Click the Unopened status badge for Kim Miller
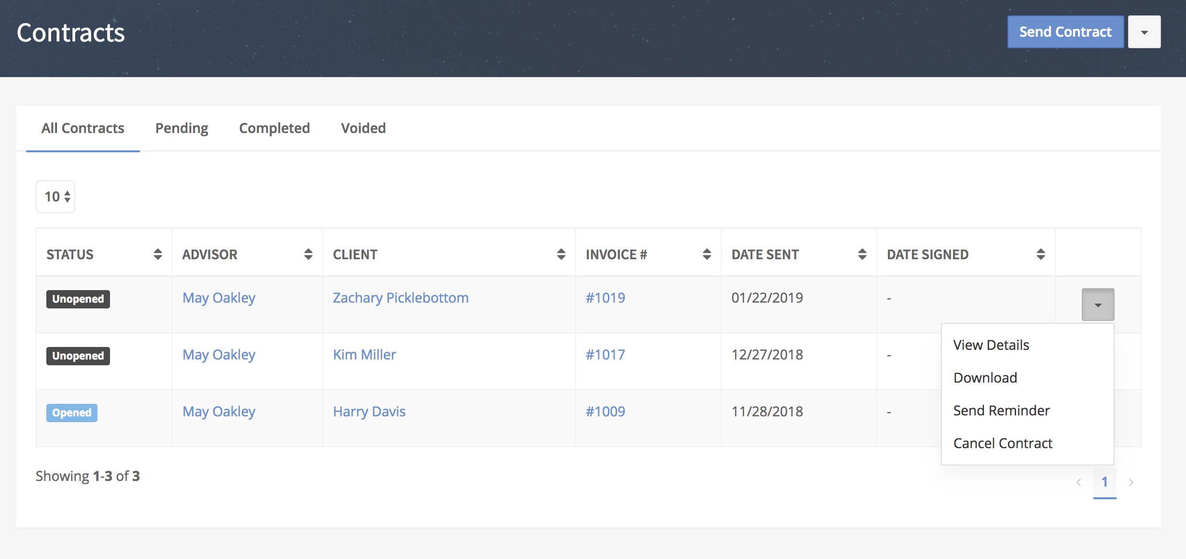1186x559 pixels. 78,355
